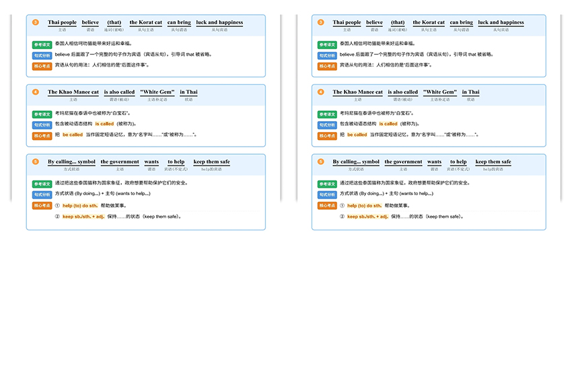Screen dimensions: 572x389
Task: Click 'Thai people' heading on left page
Action: (62, 22)
